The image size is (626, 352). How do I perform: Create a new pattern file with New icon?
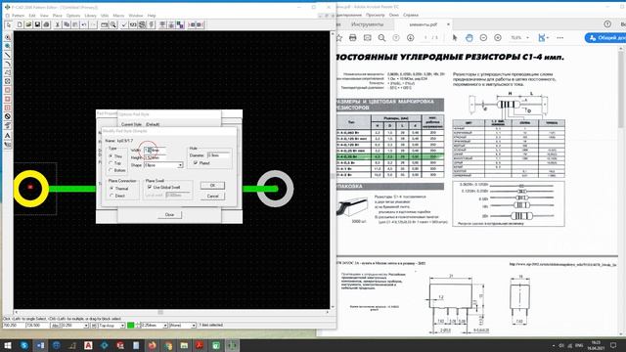[x=20, y=24]
